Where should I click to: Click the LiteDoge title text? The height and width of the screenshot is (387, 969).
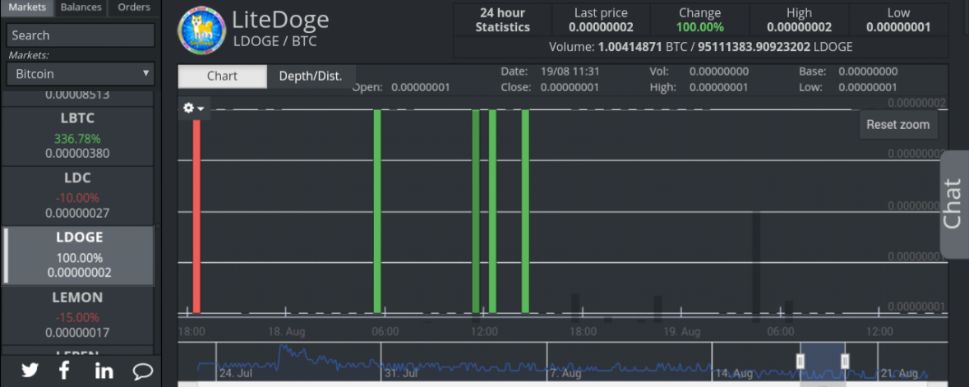pyautogui.click(x=280, y=20)
